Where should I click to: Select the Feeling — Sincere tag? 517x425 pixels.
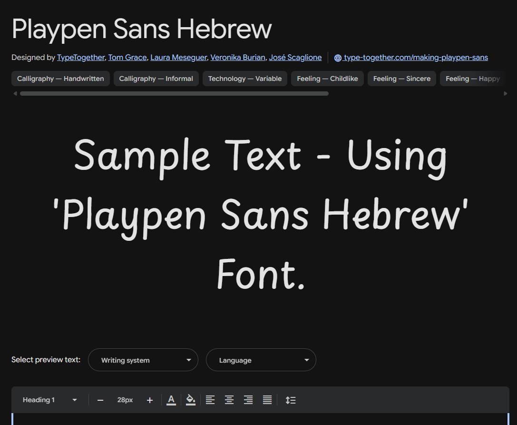point(402,79)
